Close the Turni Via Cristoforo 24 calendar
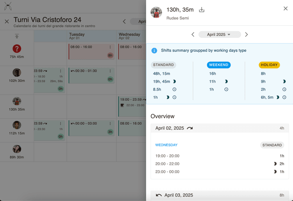Screen dimensions: 293x201 (x=7, y=22)
